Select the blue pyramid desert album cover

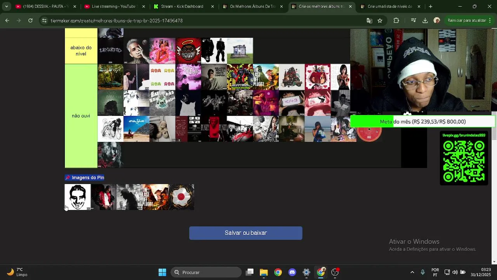click(136, 129)
